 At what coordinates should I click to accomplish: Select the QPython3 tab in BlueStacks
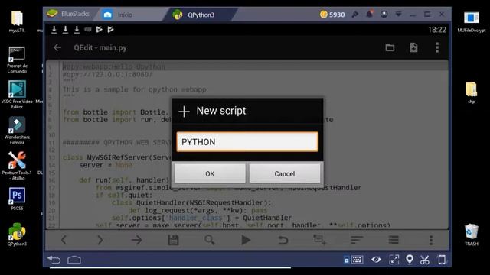(200, 15)
